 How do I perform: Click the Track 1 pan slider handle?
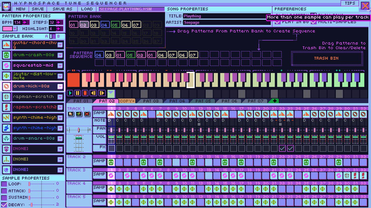pyautogui.click(x=79, y=131)
